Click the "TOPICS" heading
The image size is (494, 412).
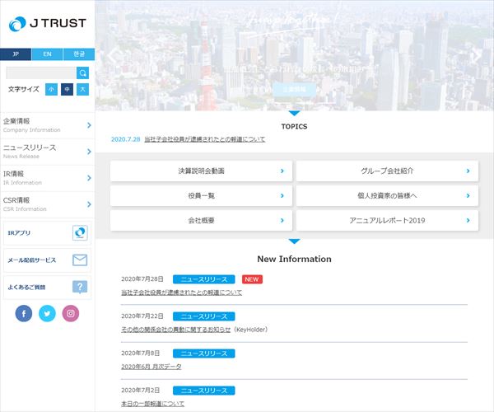[x=294, y=126]
